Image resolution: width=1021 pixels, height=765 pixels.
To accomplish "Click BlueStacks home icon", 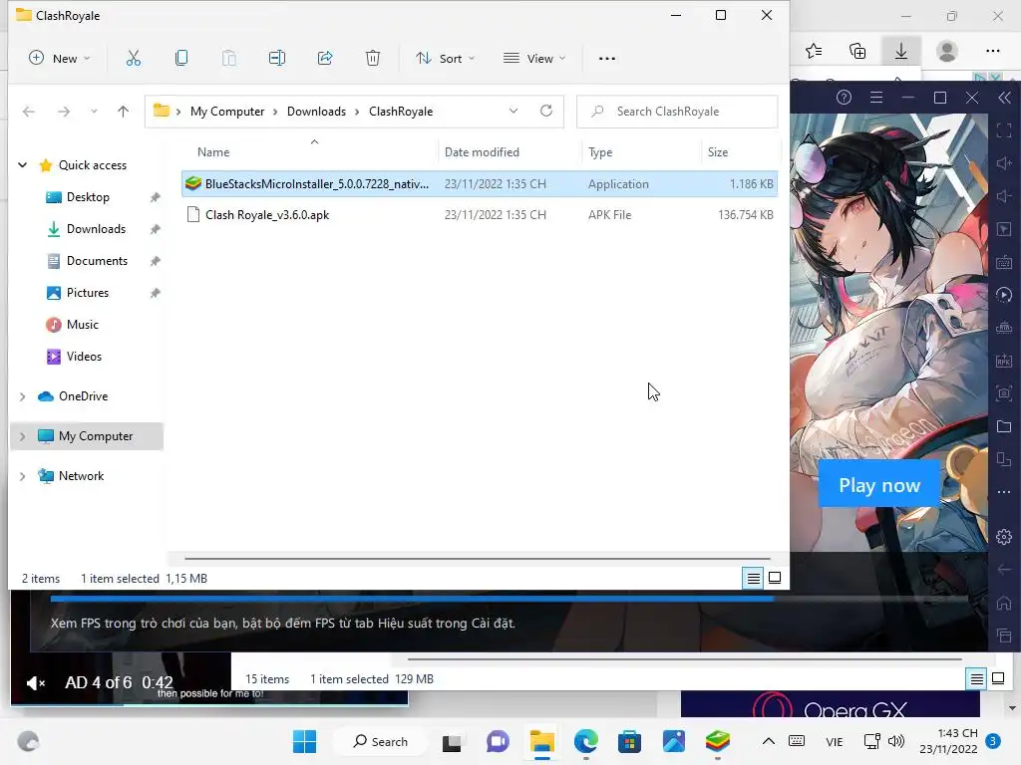I will click(1004, 603).
